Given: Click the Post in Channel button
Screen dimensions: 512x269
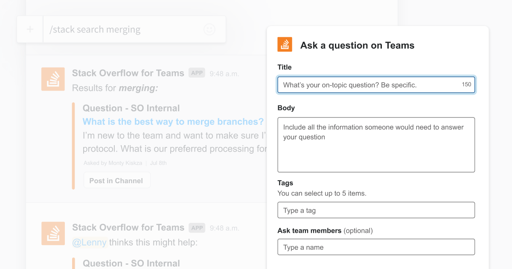Looking at the screenshot, I should click(x=116, y=180).
